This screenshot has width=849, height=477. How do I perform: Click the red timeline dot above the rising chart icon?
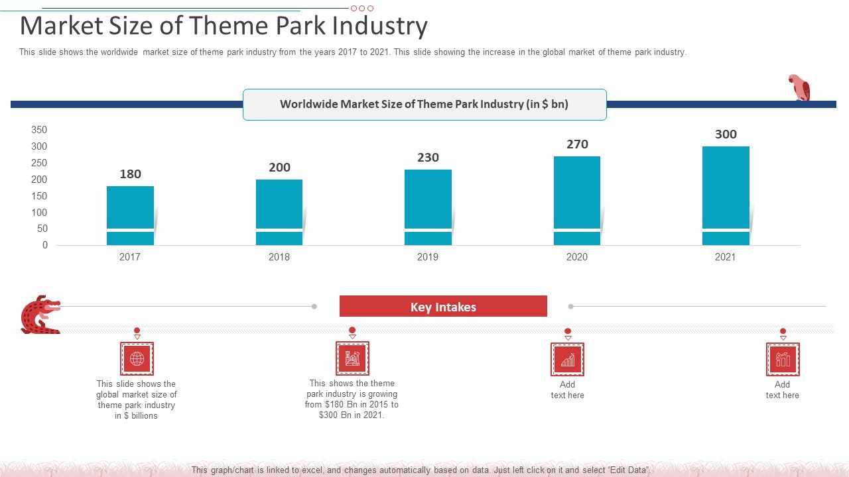tap(568, 331)
